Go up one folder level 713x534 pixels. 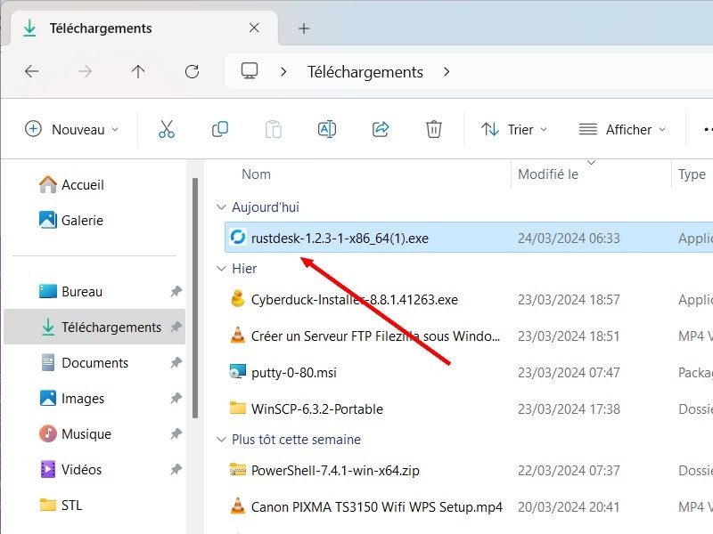coord(138,71)
